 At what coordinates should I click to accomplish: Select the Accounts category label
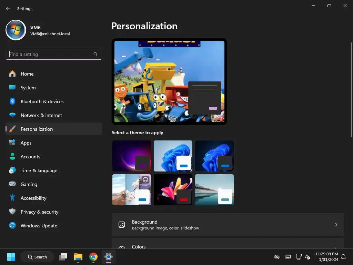pos(30,157)
